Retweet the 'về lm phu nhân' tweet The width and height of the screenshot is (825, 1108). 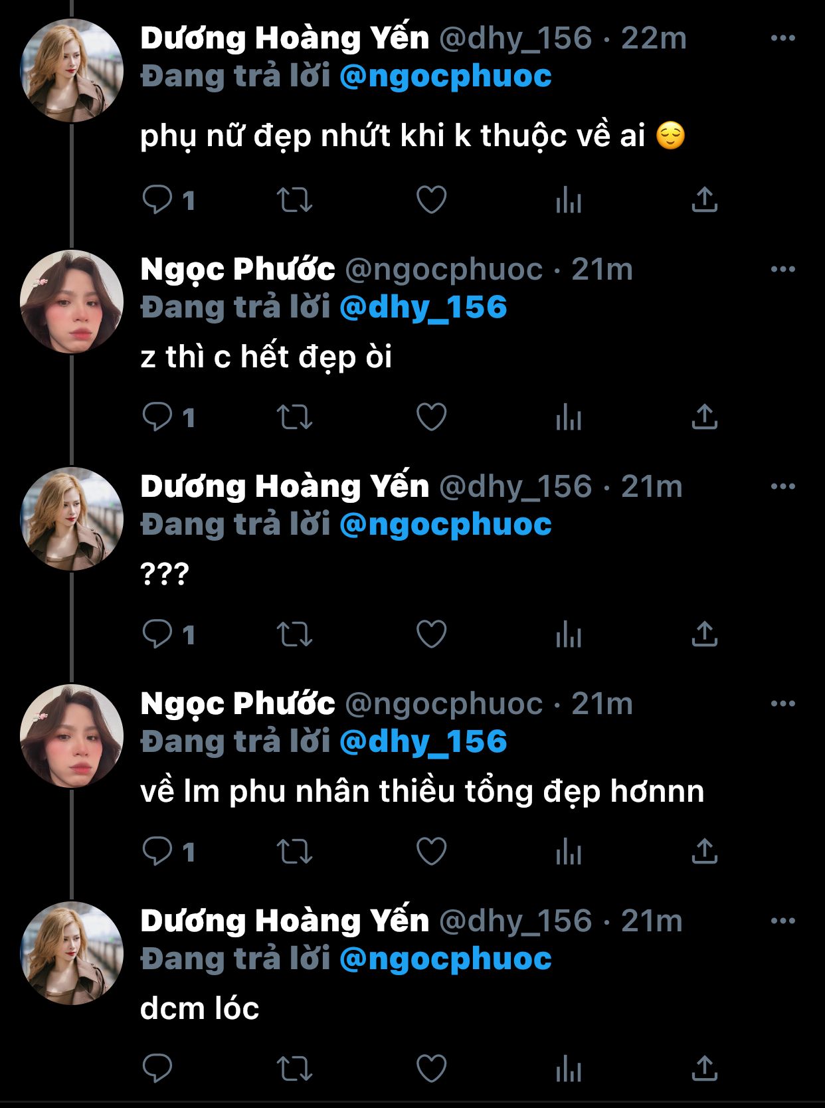point(294,852)
